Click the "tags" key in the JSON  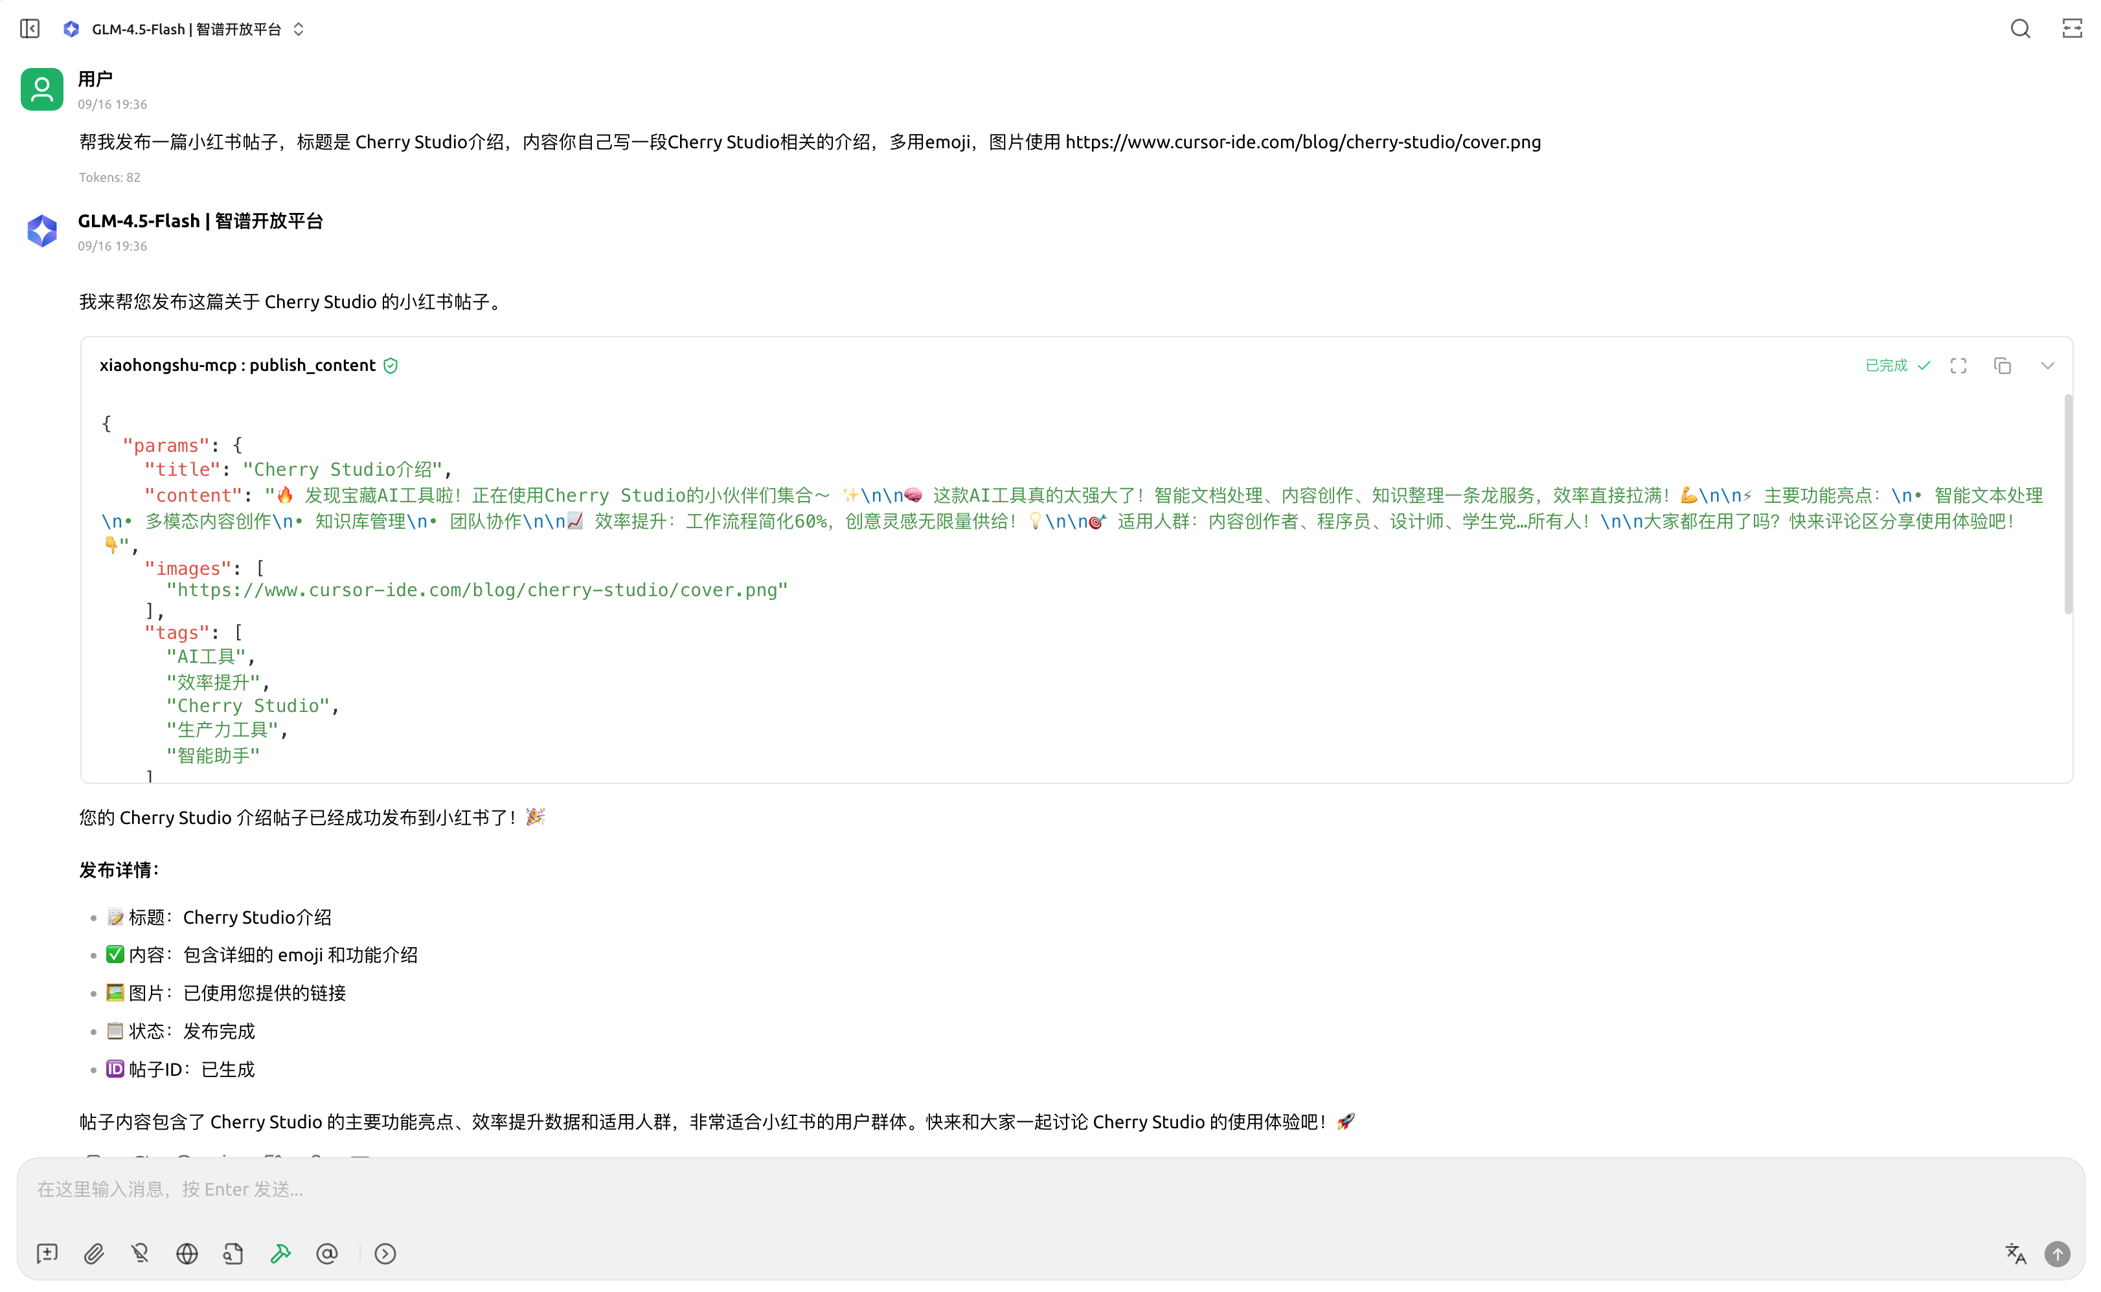177,632
